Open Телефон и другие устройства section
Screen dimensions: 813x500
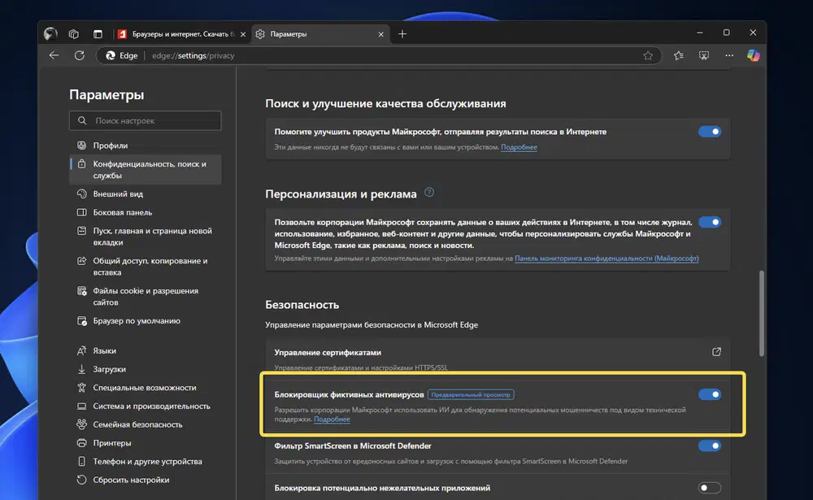(146, 461)
